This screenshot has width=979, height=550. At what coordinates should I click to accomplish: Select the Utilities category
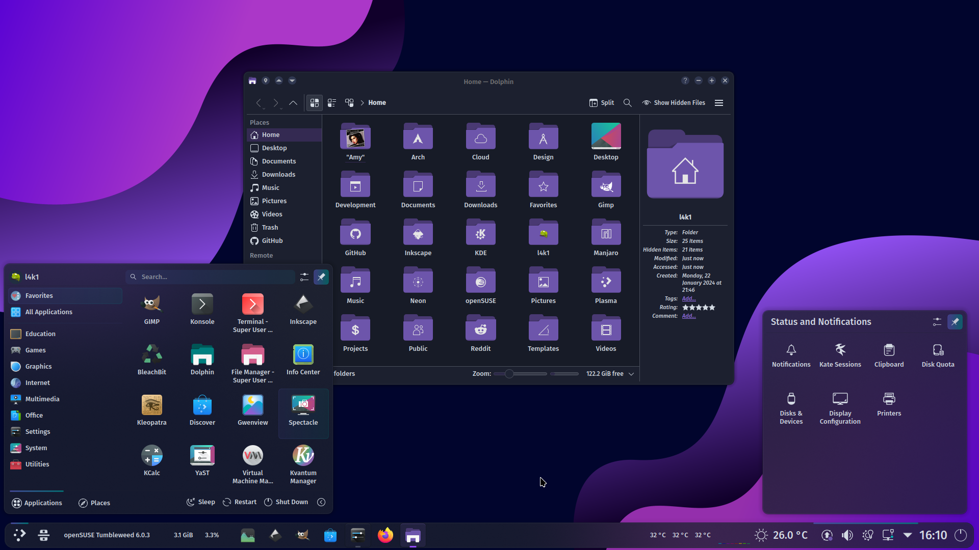pyautogui.click(x=65, y=464)
